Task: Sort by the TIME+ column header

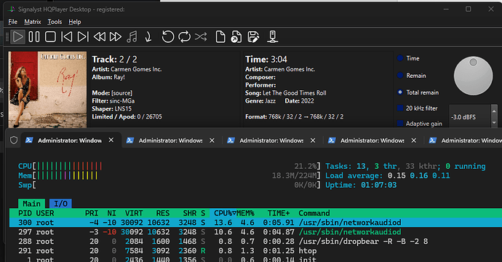Action: pyautogui.click(x=279, y=213)
